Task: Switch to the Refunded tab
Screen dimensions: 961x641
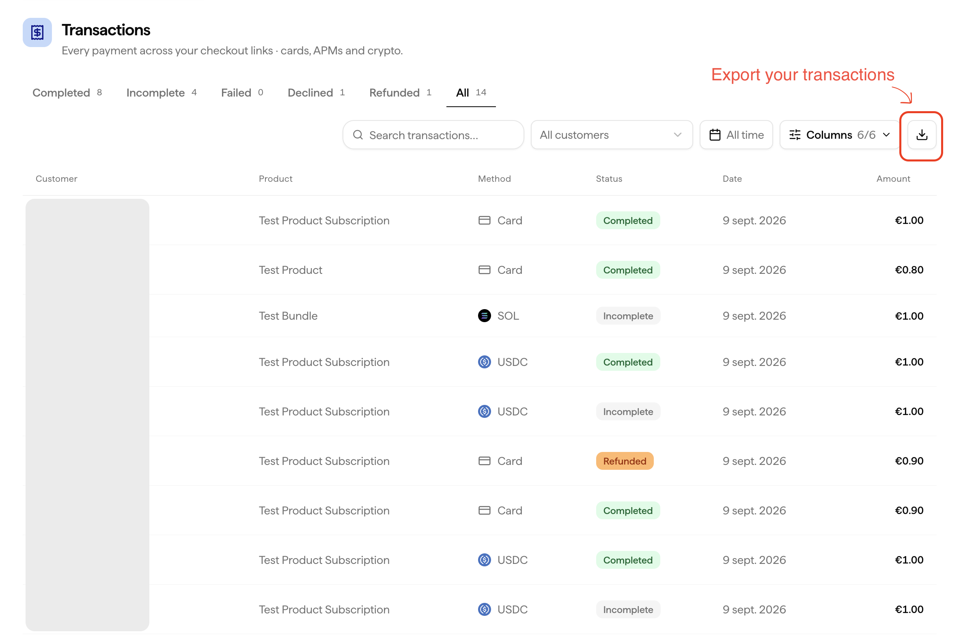Action: tap(400, 93)
